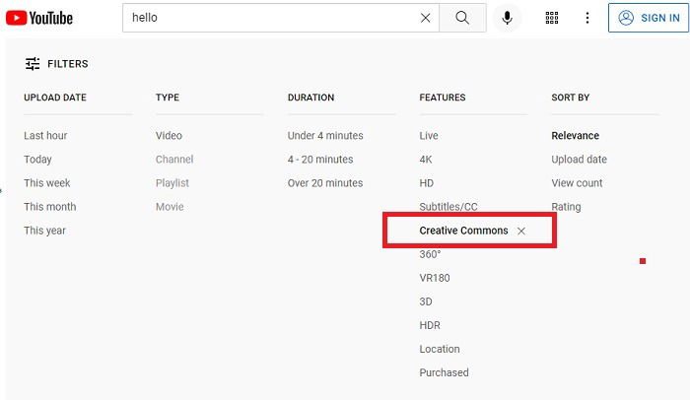Enable the HD feature filter

(x=427, y=183)
